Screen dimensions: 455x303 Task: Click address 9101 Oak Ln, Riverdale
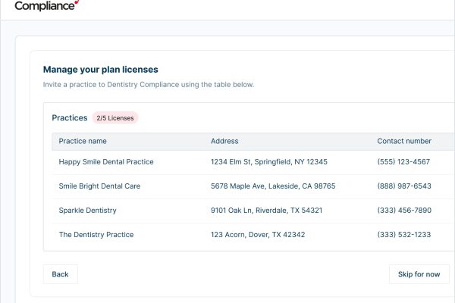266,211
